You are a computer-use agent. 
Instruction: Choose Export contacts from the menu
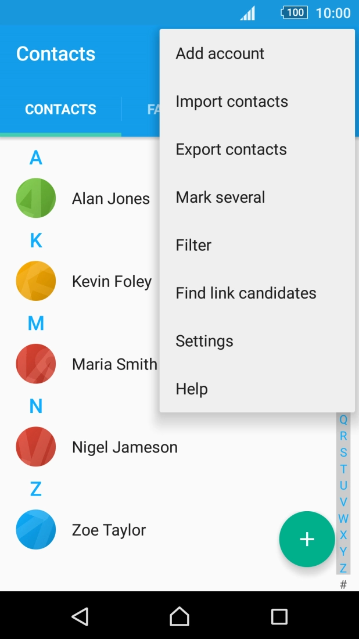(x=231, y=149)
